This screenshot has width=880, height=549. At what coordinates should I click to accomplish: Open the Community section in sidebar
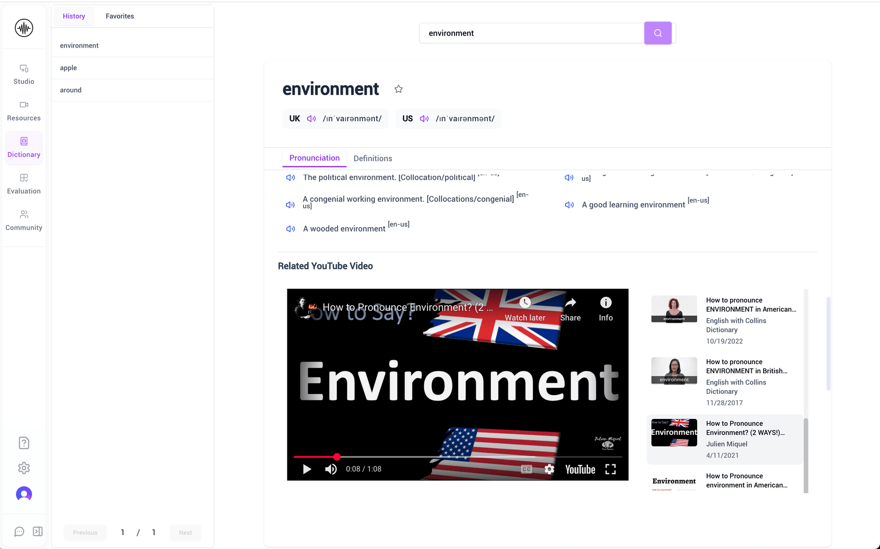pyautogui.click(x=24, y=220)
